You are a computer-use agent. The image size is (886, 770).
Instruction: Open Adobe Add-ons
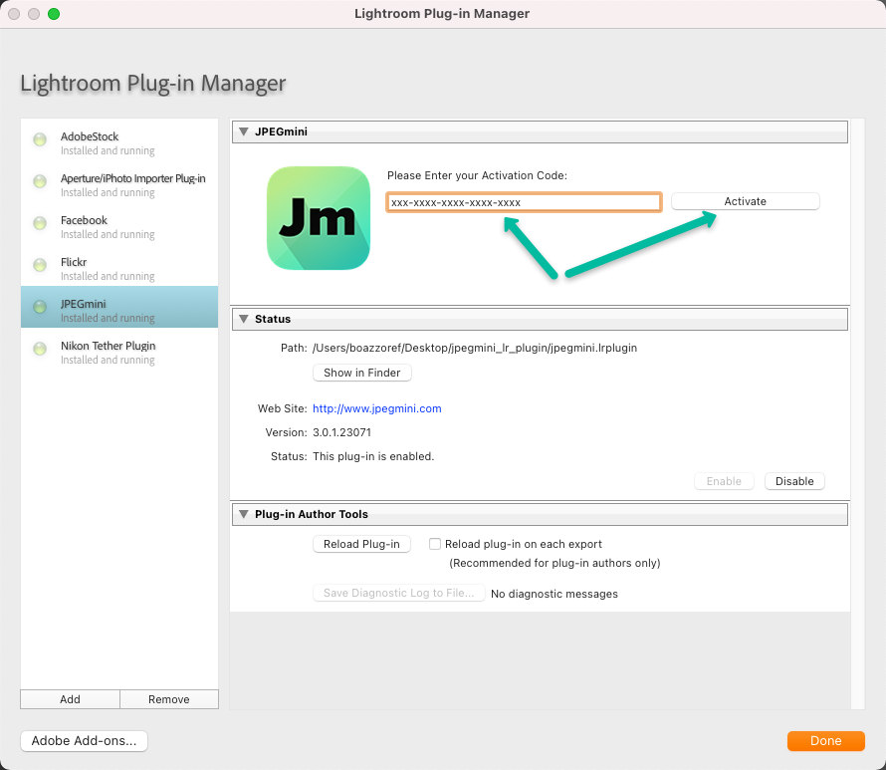click(x=85, y=740)
